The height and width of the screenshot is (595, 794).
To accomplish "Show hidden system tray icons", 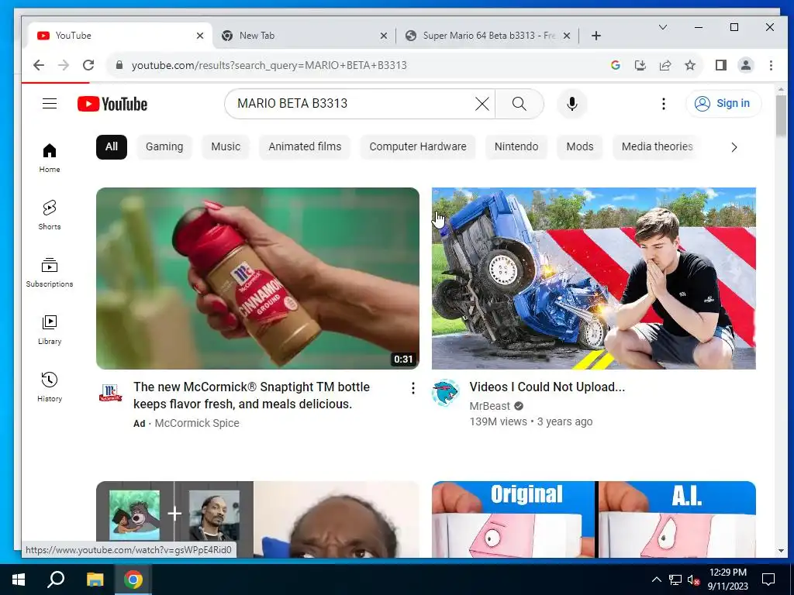I will [x=656, y=580].
